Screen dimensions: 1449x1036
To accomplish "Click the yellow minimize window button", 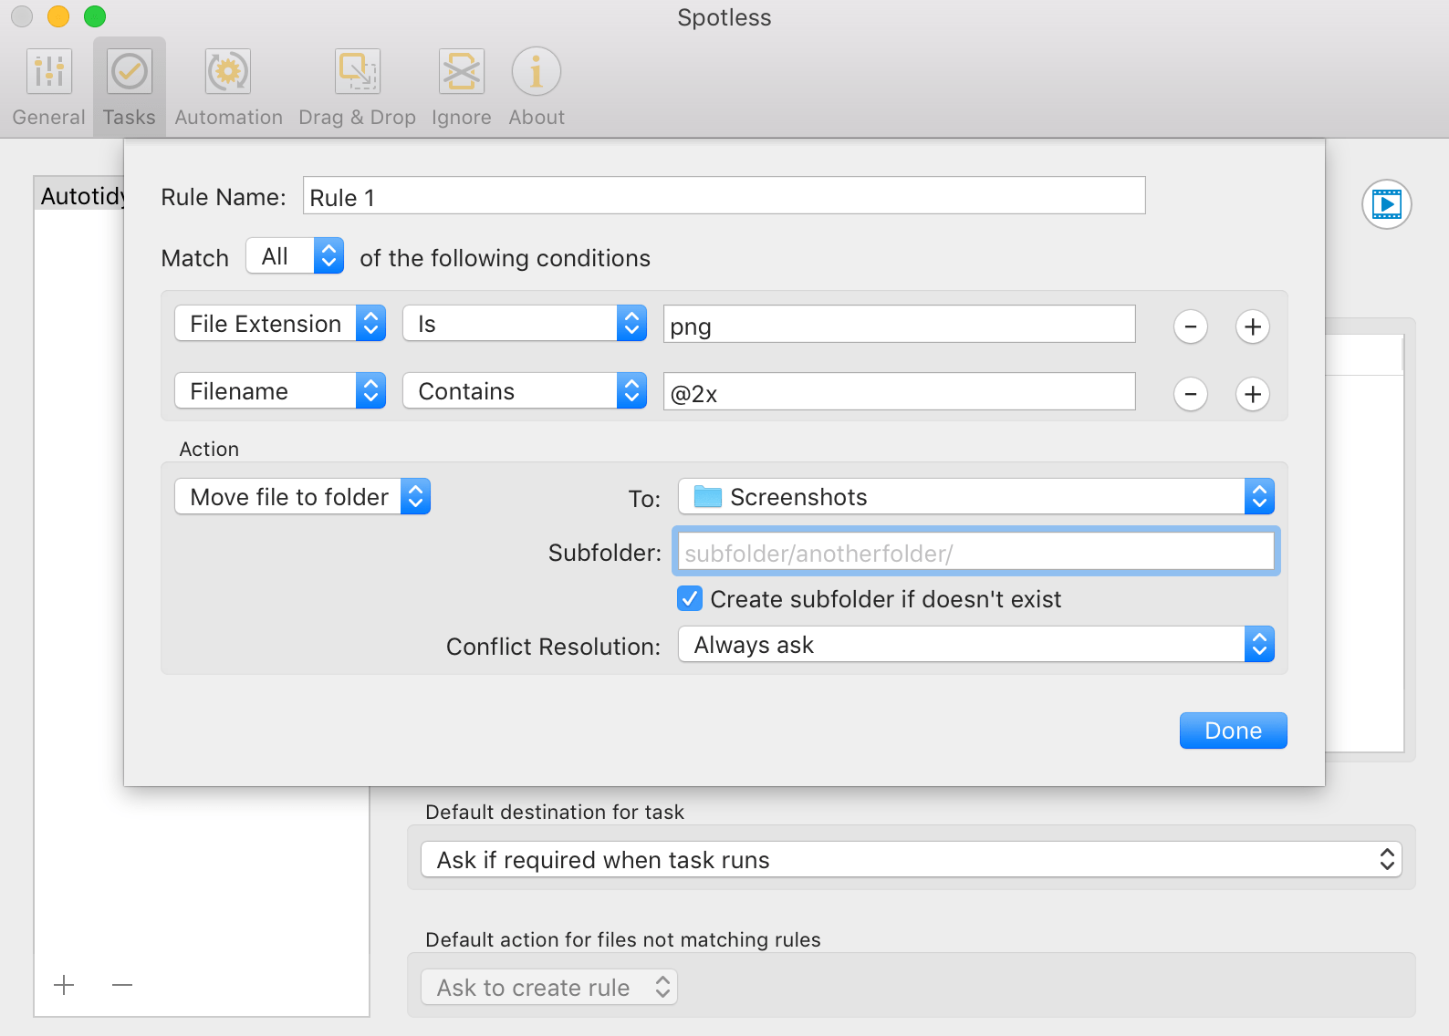I will click(58, 16).
